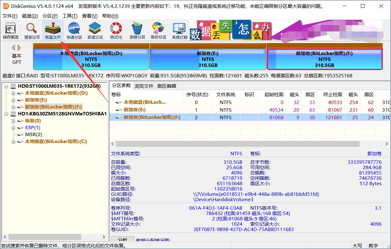Screen dimensions: 391x249
Task: Open the 分区(P) menu
Action: coord(50,16)
